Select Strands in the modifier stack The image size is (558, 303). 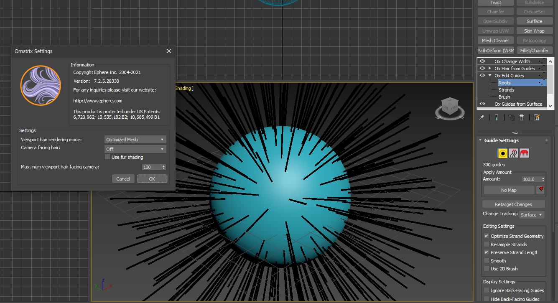pyautogui.click(x=506, y=90)
